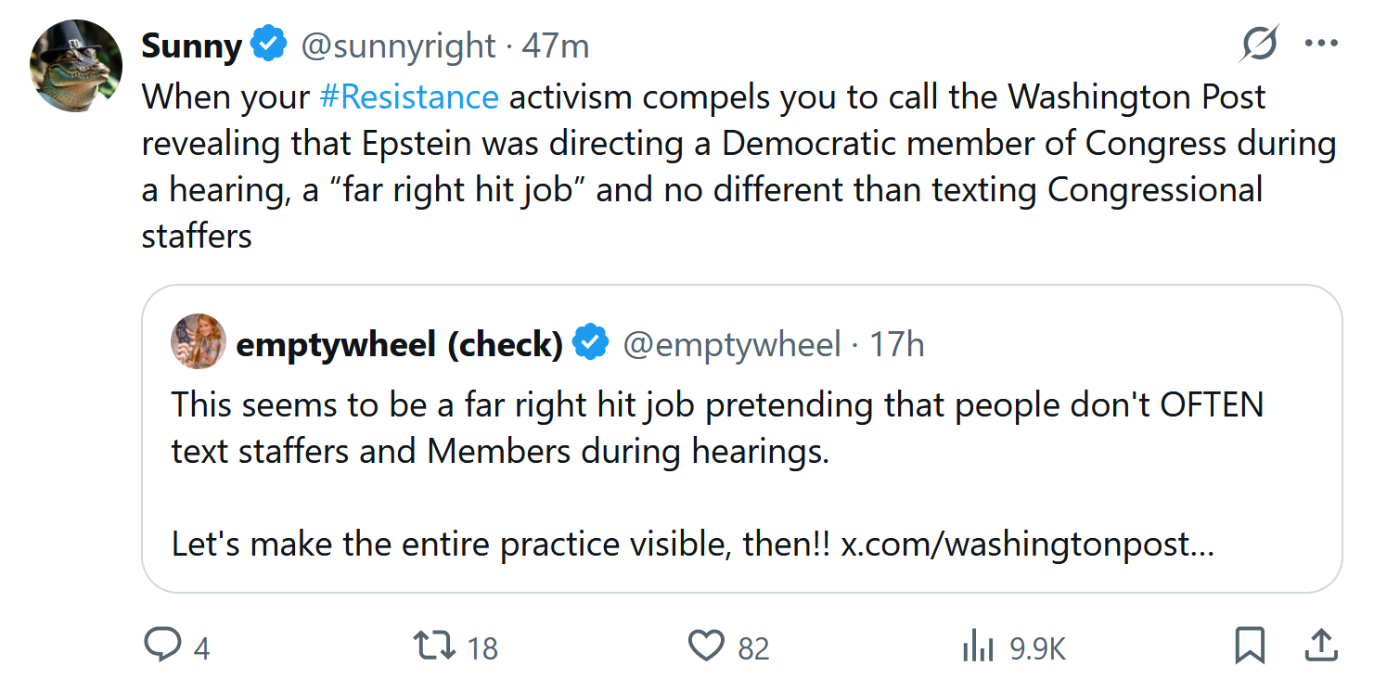Repost this tweet via retweet icon
The image size is (1374, 692).
point(434,646)
